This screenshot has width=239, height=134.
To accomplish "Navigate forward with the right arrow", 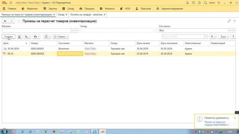I will coord(12,21).
